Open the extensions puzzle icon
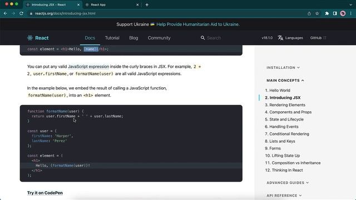The height and width of the screenshot is (200, 356). 327,13
